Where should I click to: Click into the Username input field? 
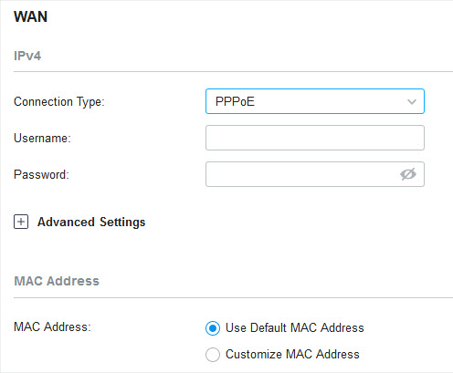tap(315, 138)
